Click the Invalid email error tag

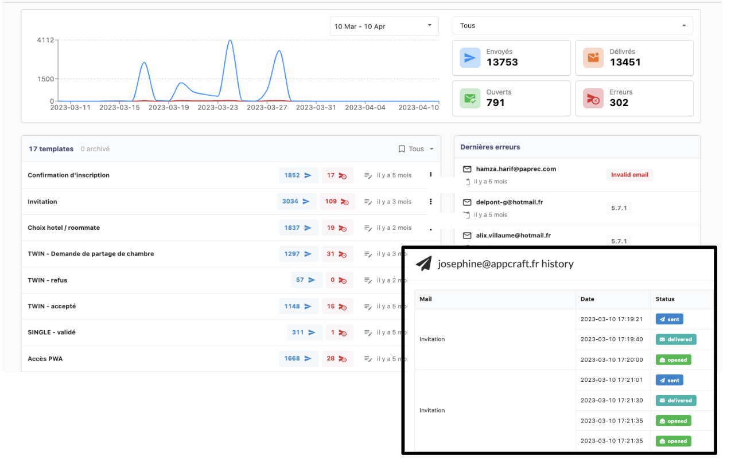629,175
